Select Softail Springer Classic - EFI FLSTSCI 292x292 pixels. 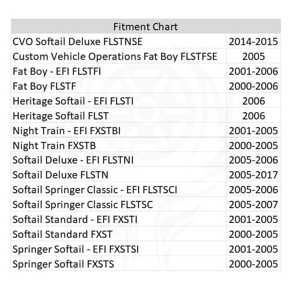coord(94,190)
